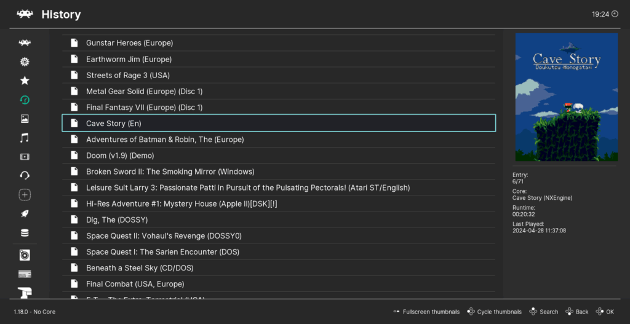
Task: Open the keyboard-shaped playlist icon in sidebar
Action: (x=25, y=274)
